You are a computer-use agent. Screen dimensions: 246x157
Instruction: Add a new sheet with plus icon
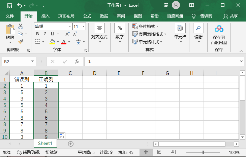(71, 144)
